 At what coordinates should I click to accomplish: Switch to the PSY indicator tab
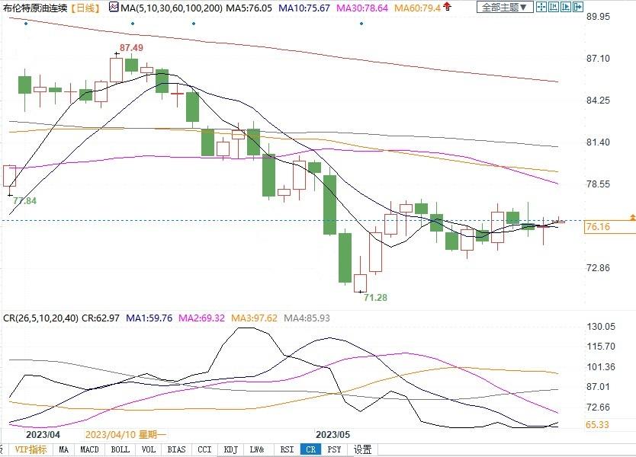coord(334,449)
